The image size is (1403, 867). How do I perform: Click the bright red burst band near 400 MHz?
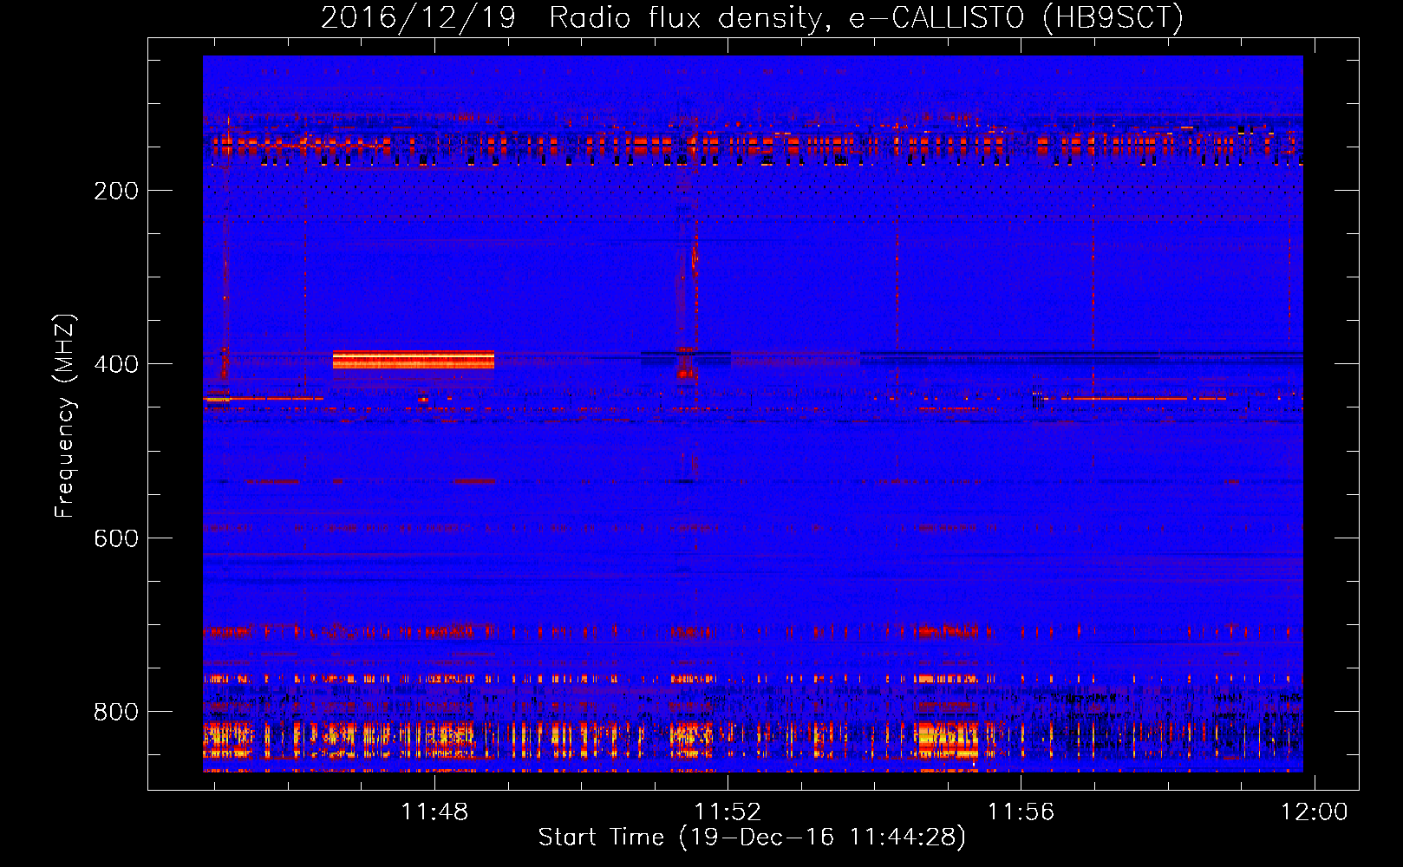tap(414, 360)
